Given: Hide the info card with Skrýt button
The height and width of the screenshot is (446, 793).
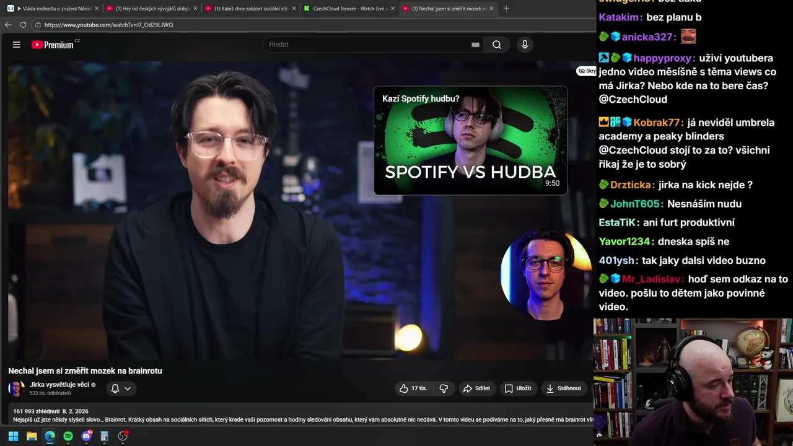Looking at the screenshot, I should 586,71.
